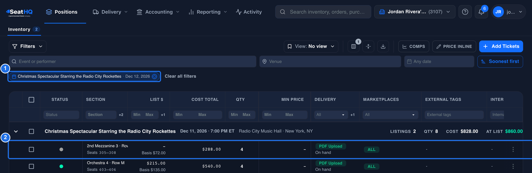Toggle the Soonest first sort button

click(x=500, y=62)
